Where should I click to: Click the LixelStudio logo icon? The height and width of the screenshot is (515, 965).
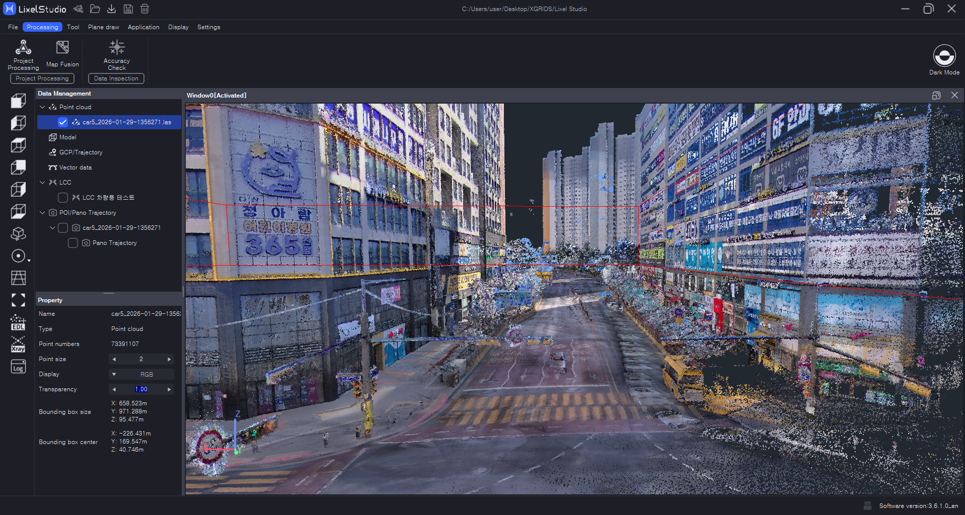point(10,9)
